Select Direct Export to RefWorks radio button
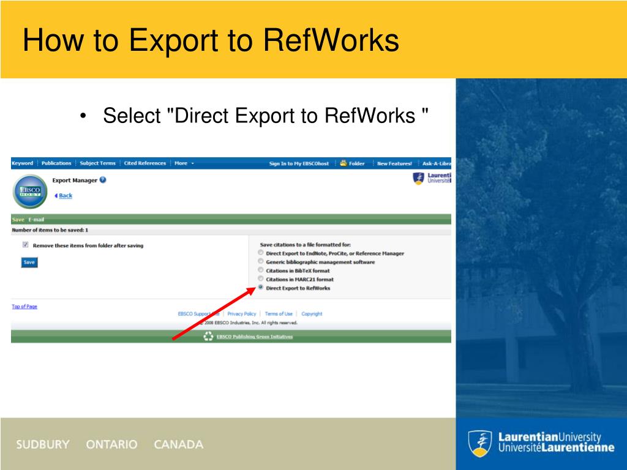This screenshot has width=627, height=470. 261,288
